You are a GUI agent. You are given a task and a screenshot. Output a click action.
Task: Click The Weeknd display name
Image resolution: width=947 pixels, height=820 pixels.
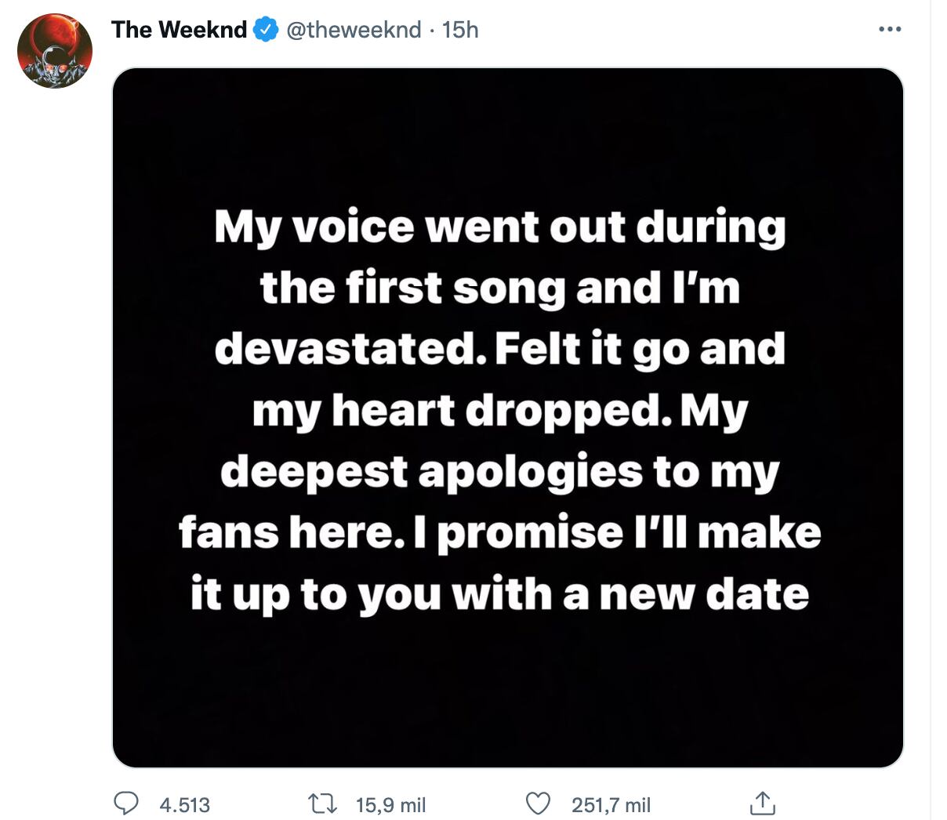[x=179, y=30]
